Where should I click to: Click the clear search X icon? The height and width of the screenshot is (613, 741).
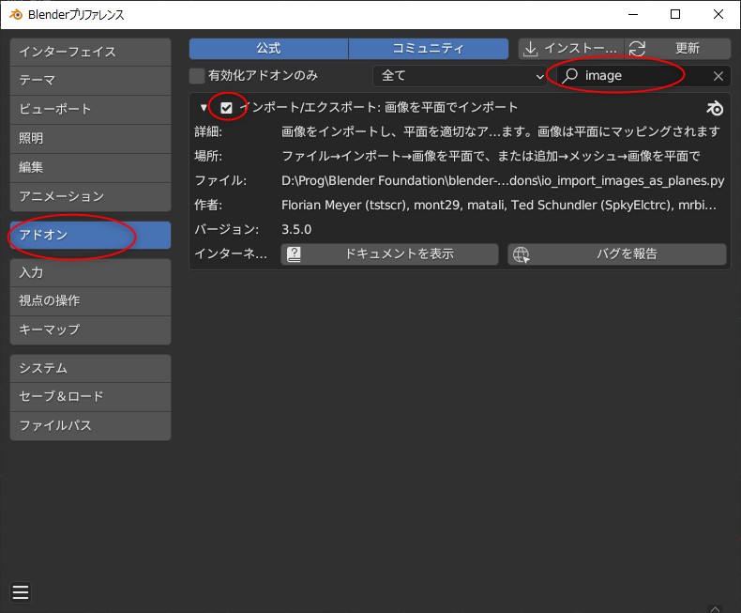(718, 76)
